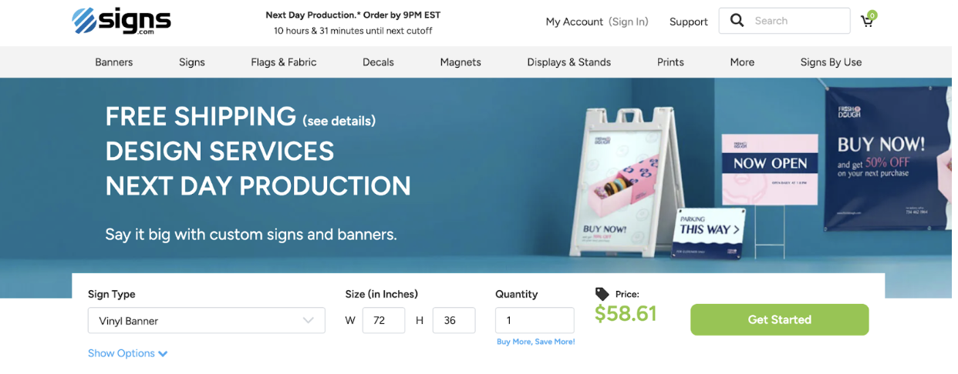Click the height input field

[x=454, y=321]
